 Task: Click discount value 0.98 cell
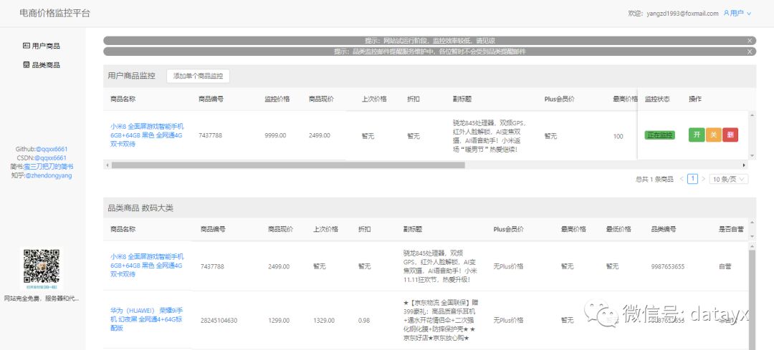point(364,321)
